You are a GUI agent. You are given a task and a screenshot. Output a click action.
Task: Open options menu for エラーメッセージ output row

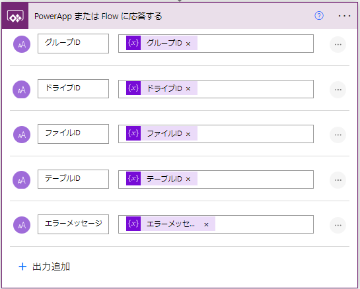[x=338, y=225]
